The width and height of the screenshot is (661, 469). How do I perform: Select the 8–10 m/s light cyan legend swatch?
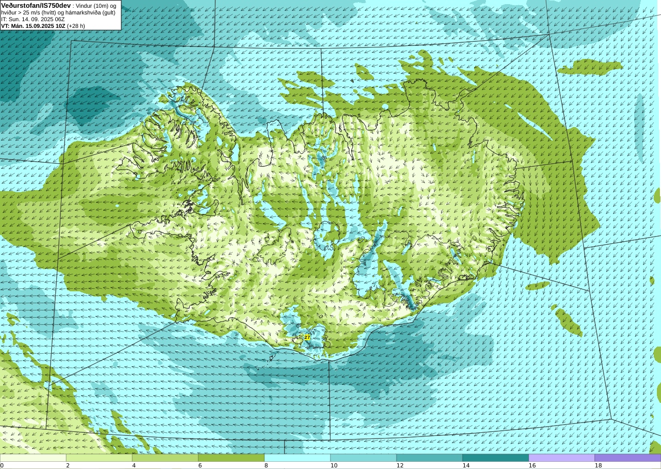click(x=297, y=458)
